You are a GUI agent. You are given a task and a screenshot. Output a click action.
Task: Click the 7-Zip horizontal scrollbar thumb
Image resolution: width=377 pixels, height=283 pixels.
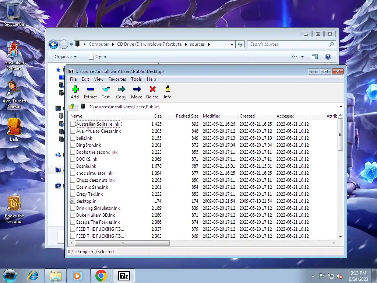click(122, 243)
